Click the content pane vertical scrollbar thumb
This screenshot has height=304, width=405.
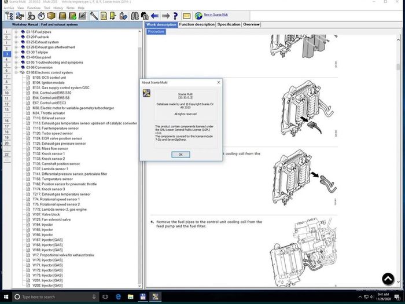pos(398,67)
